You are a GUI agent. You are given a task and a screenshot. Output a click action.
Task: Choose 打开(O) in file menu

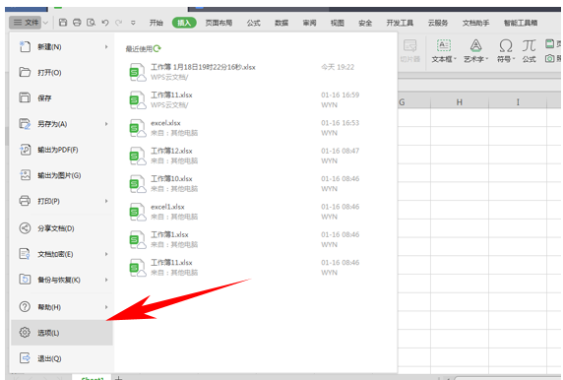(x=62, y=73)
